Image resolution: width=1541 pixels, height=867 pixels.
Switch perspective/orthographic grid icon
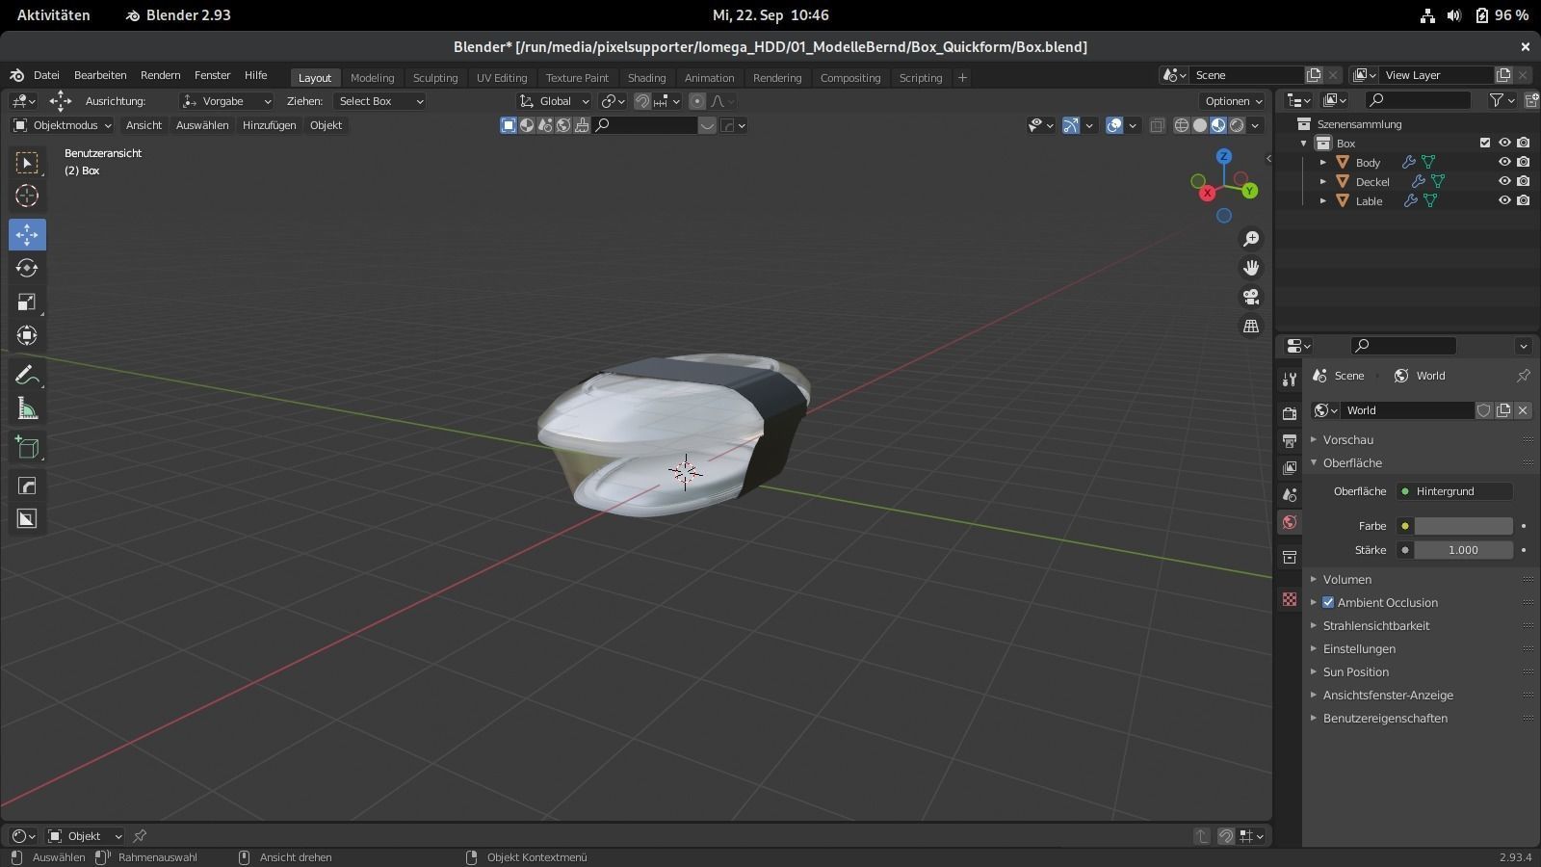(1251, 327)
